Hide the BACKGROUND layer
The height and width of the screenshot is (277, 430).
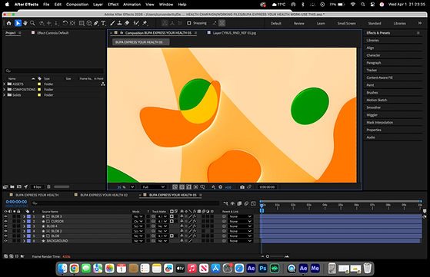click(x=5, y=241)
